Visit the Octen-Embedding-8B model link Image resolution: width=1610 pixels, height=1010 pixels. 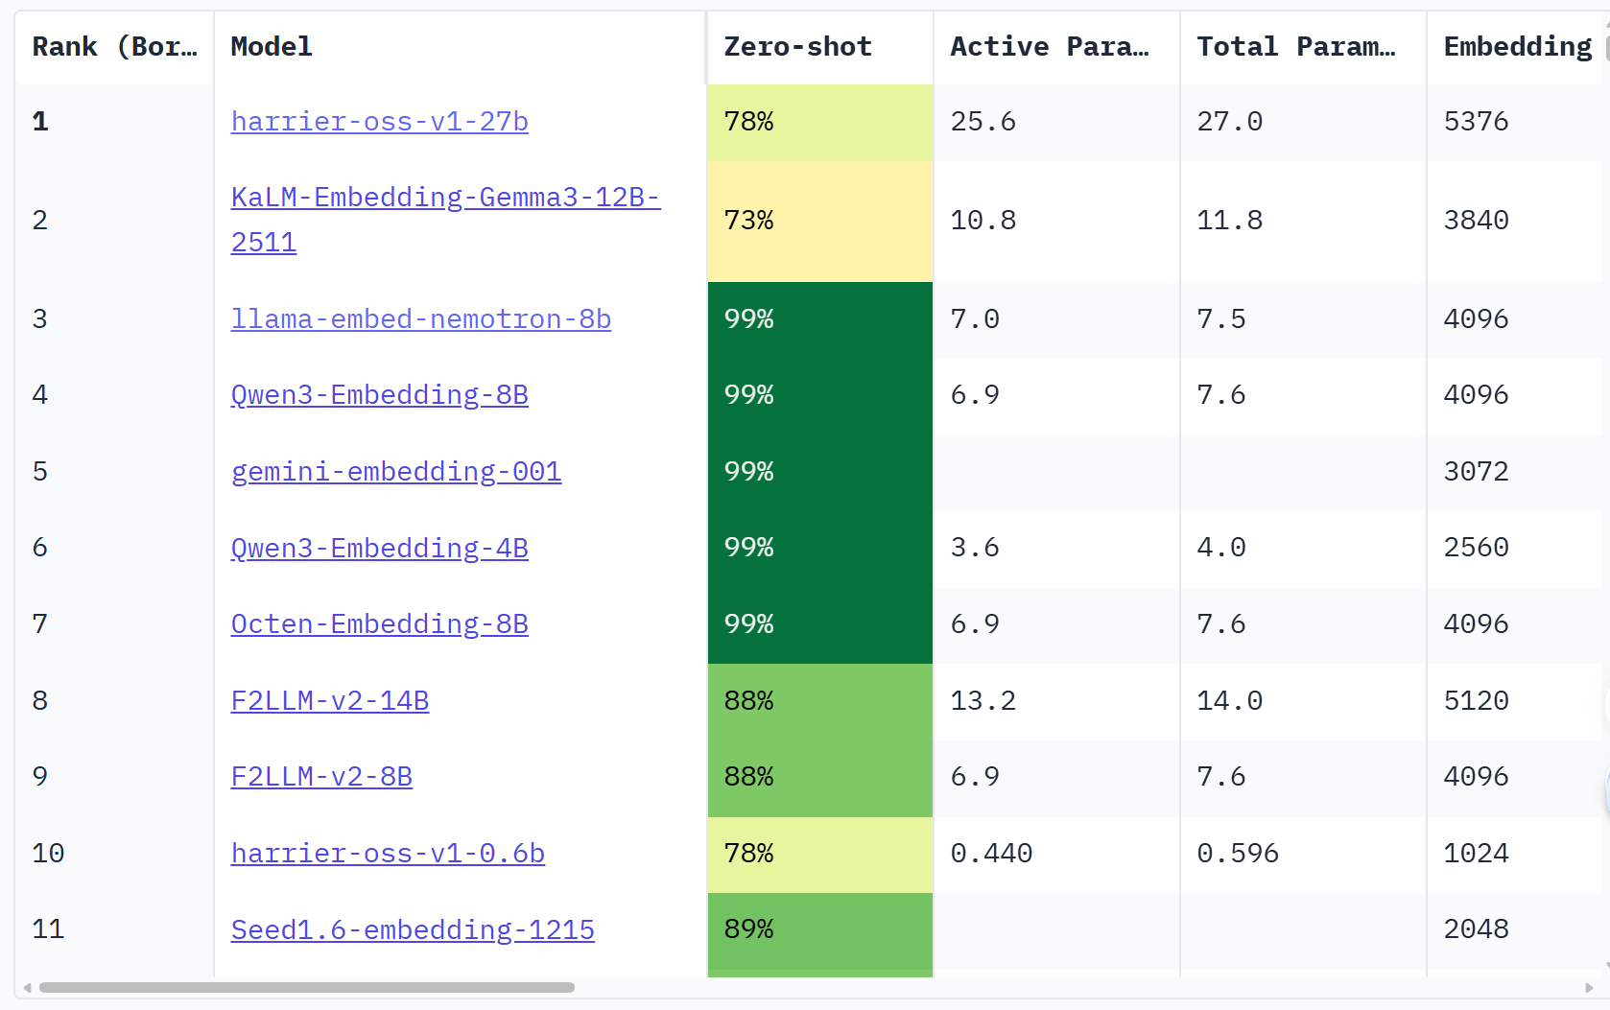coord(379,624)
